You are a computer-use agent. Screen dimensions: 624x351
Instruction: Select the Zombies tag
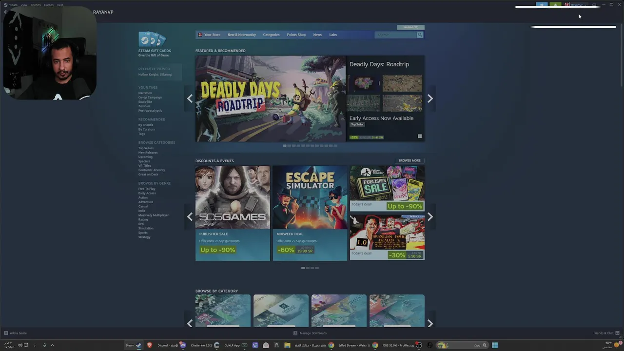(144, 106)
